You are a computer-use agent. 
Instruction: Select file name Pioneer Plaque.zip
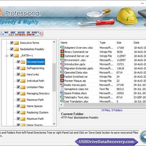75,81
